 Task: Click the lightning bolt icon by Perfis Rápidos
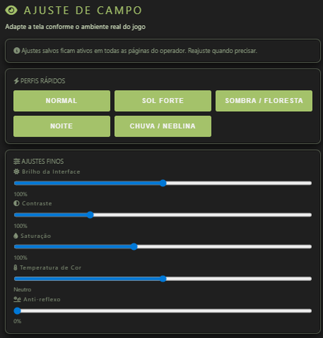16,81
